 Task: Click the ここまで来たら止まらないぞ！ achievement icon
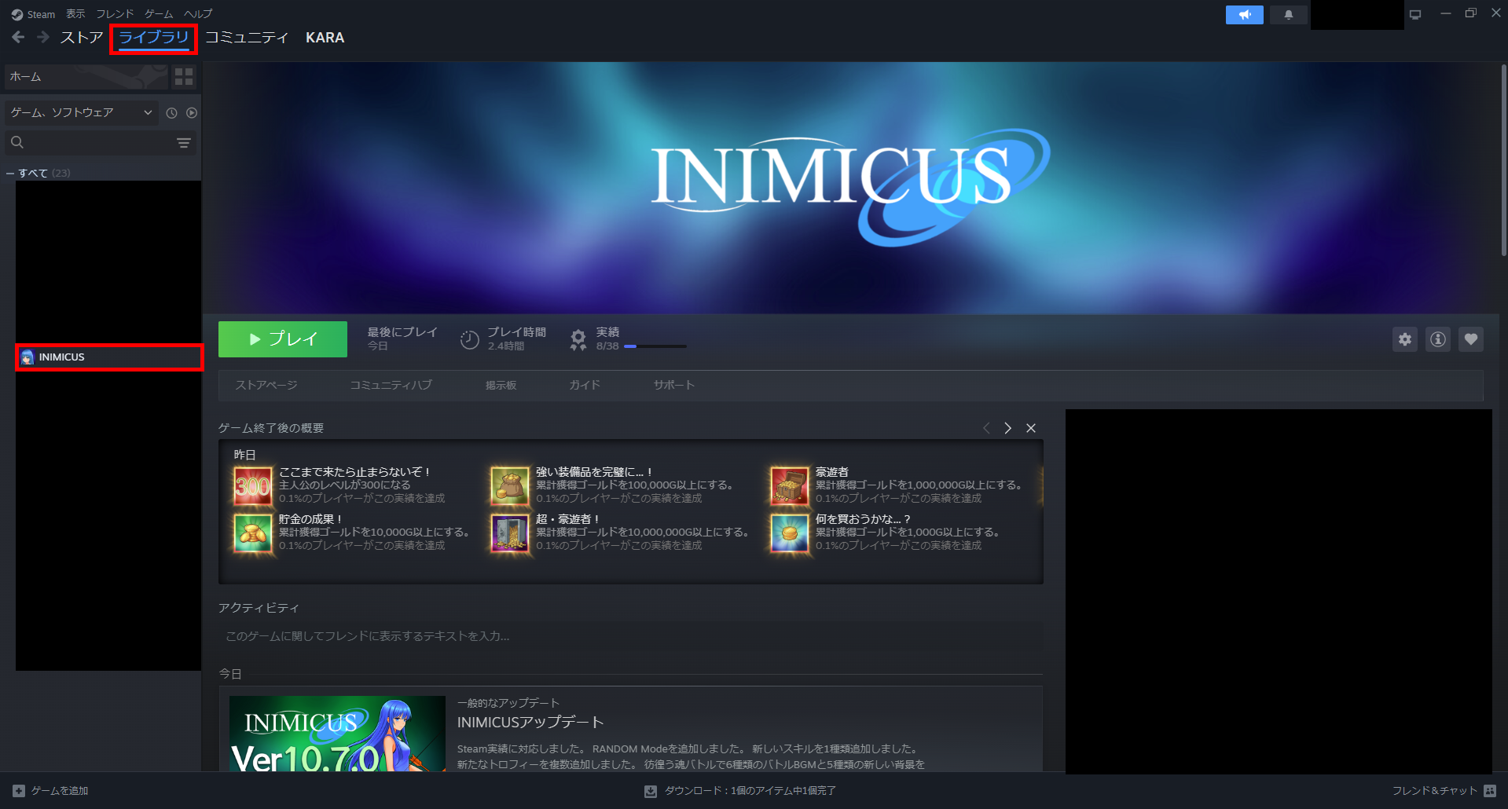pyautogui.click(x=253, y=486)
